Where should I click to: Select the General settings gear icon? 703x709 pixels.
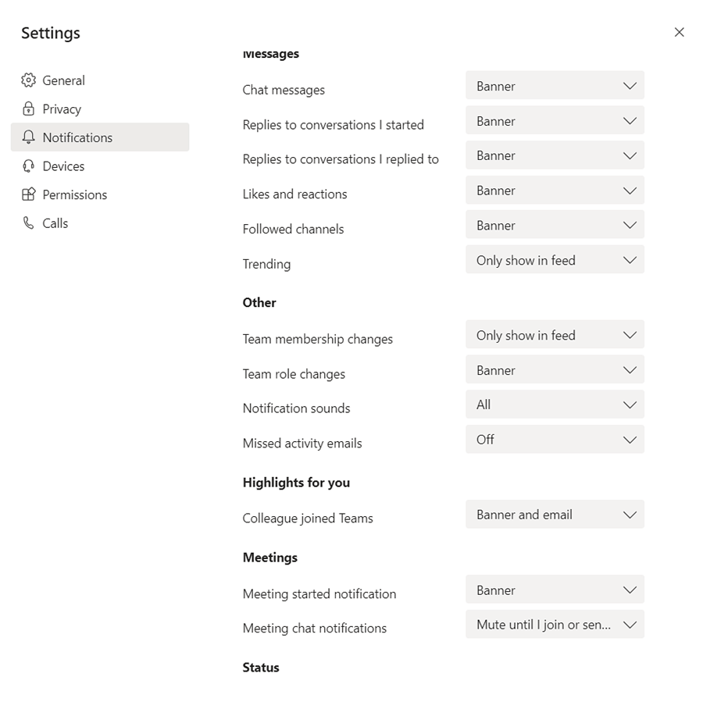(29, 80)
